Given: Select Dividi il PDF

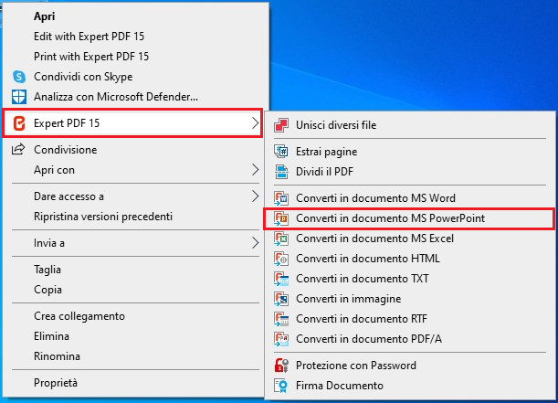Looking at the screenshot, I should click(x=410, y=172).
